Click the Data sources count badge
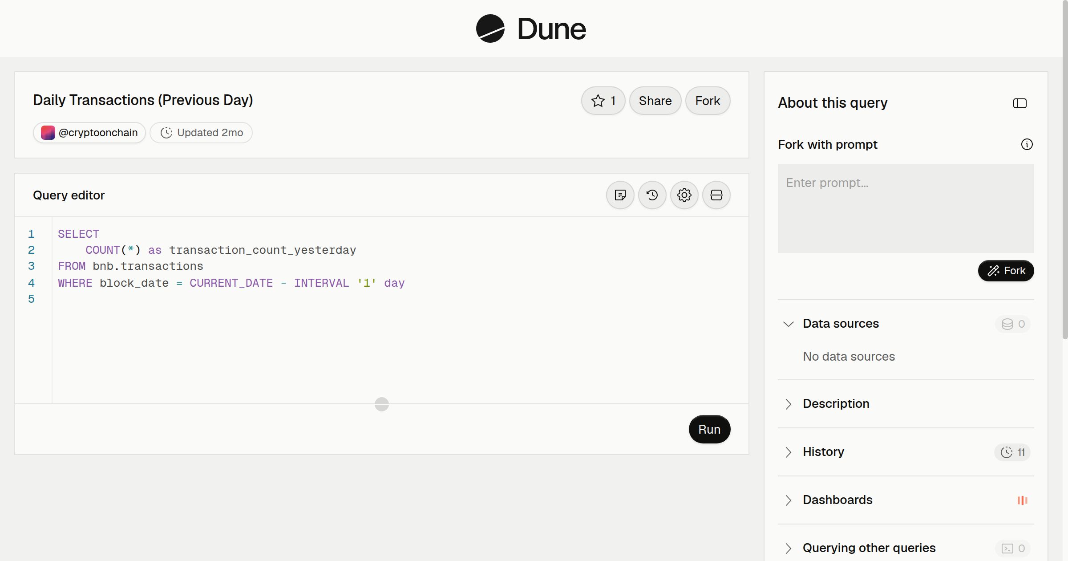 [x=1013, y=324]
